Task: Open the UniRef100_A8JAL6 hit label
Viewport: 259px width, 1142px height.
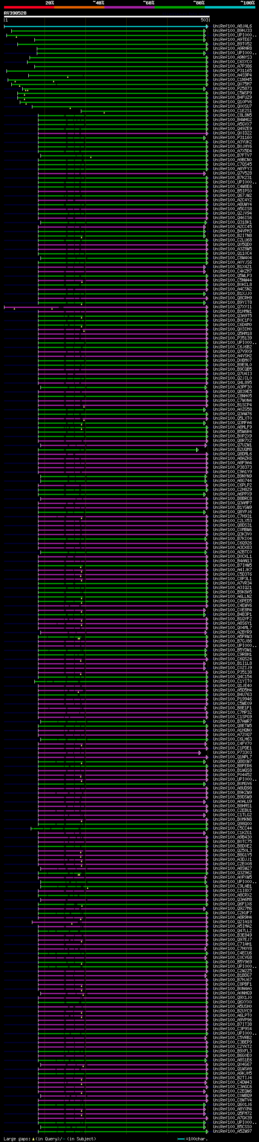Action: click(x=232, y=26)
